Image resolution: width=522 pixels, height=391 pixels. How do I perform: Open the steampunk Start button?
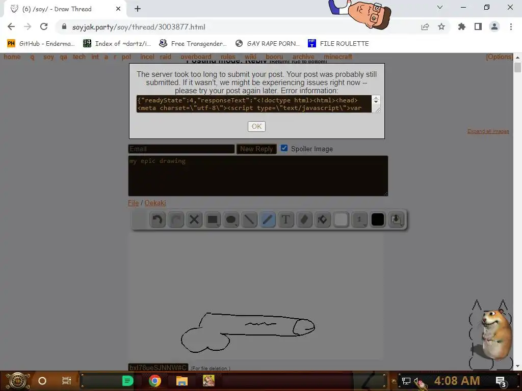click(18, 381)
